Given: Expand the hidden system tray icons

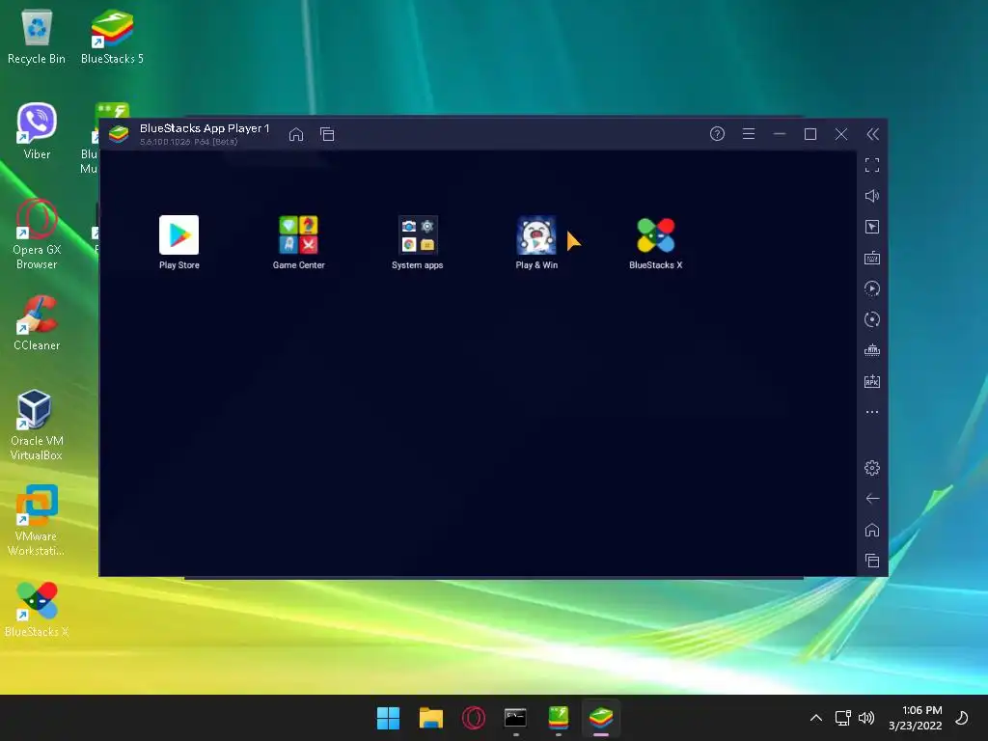Looking at the screenshot, I should (816, 718).
